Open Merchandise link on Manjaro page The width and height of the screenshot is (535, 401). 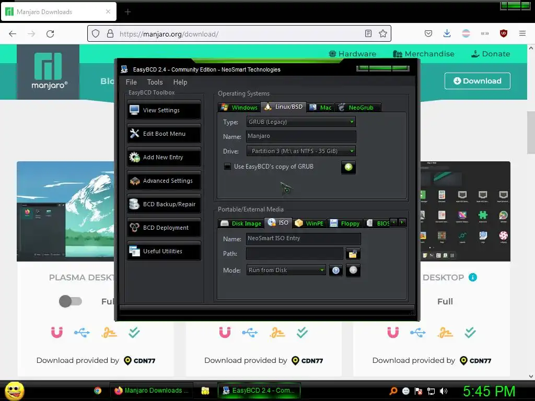[423, 54]
